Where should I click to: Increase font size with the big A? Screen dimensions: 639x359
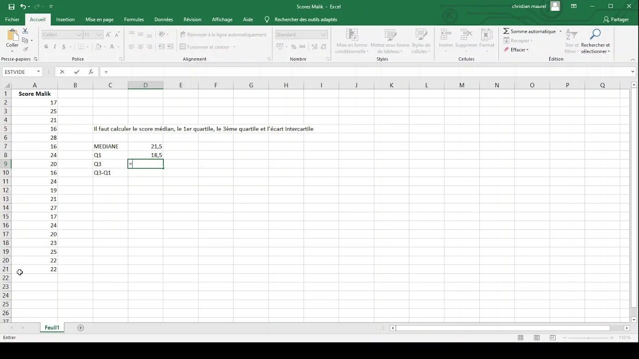click(x=108, y=34)
